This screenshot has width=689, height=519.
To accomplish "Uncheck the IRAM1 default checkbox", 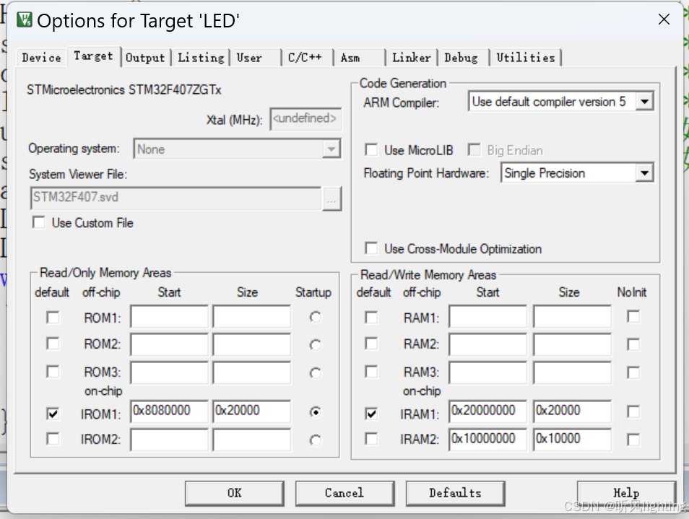I will point(371,414).
